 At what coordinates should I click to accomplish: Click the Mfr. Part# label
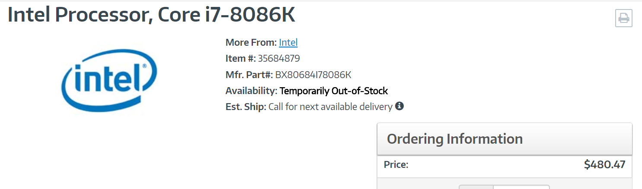249,75
